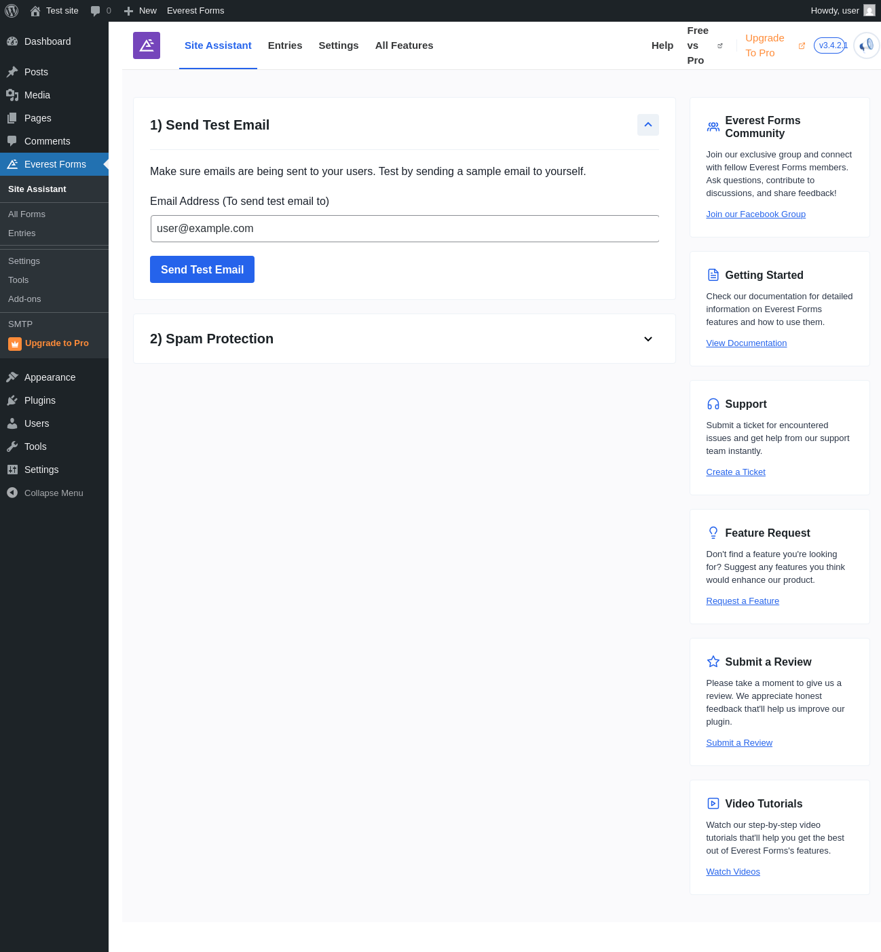Screen dimensions: 881x952
Task: Click the Everest Forms sidebar menu icon
Action: tap(12, 164)
